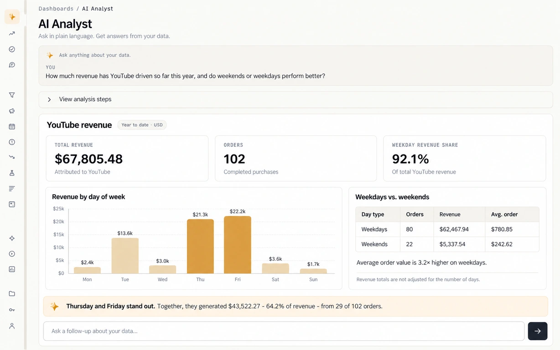Select the Thursday bar in the chart

[x=200, y=246]
